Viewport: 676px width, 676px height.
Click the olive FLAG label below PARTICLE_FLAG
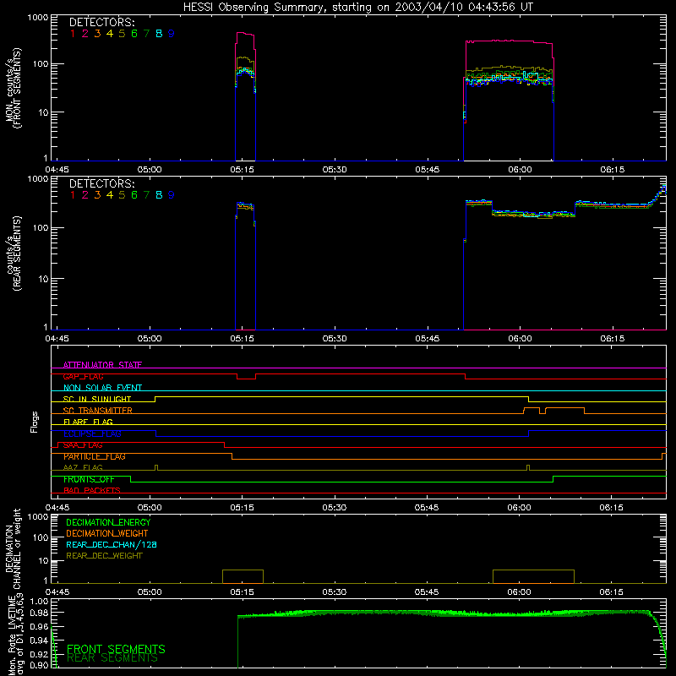[x=83, y=468]
